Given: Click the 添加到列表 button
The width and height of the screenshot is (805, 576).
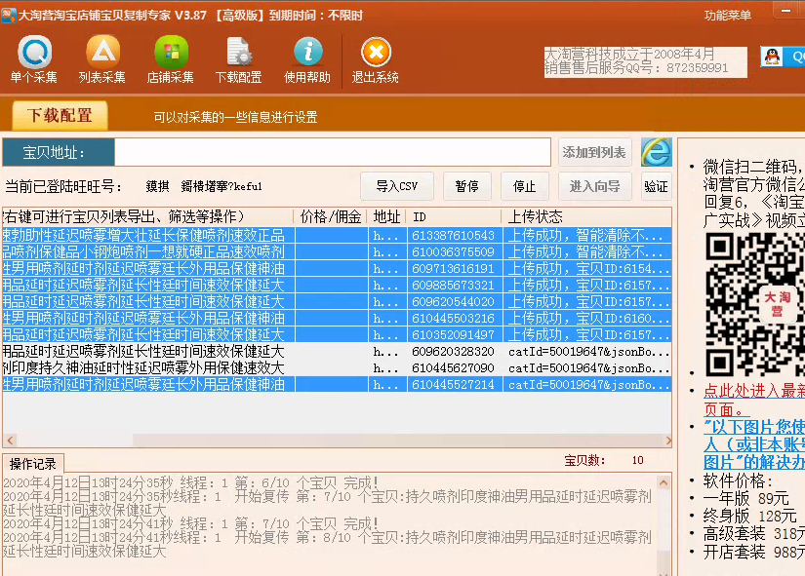Looking at the screenshot, I should (x=594, y=152).
